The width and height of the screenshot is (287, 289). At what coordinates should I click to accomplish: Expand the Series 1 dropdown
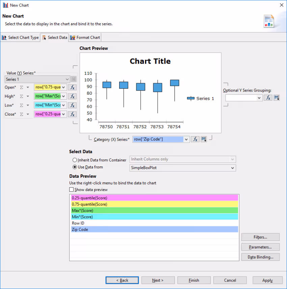pos(67,79)
